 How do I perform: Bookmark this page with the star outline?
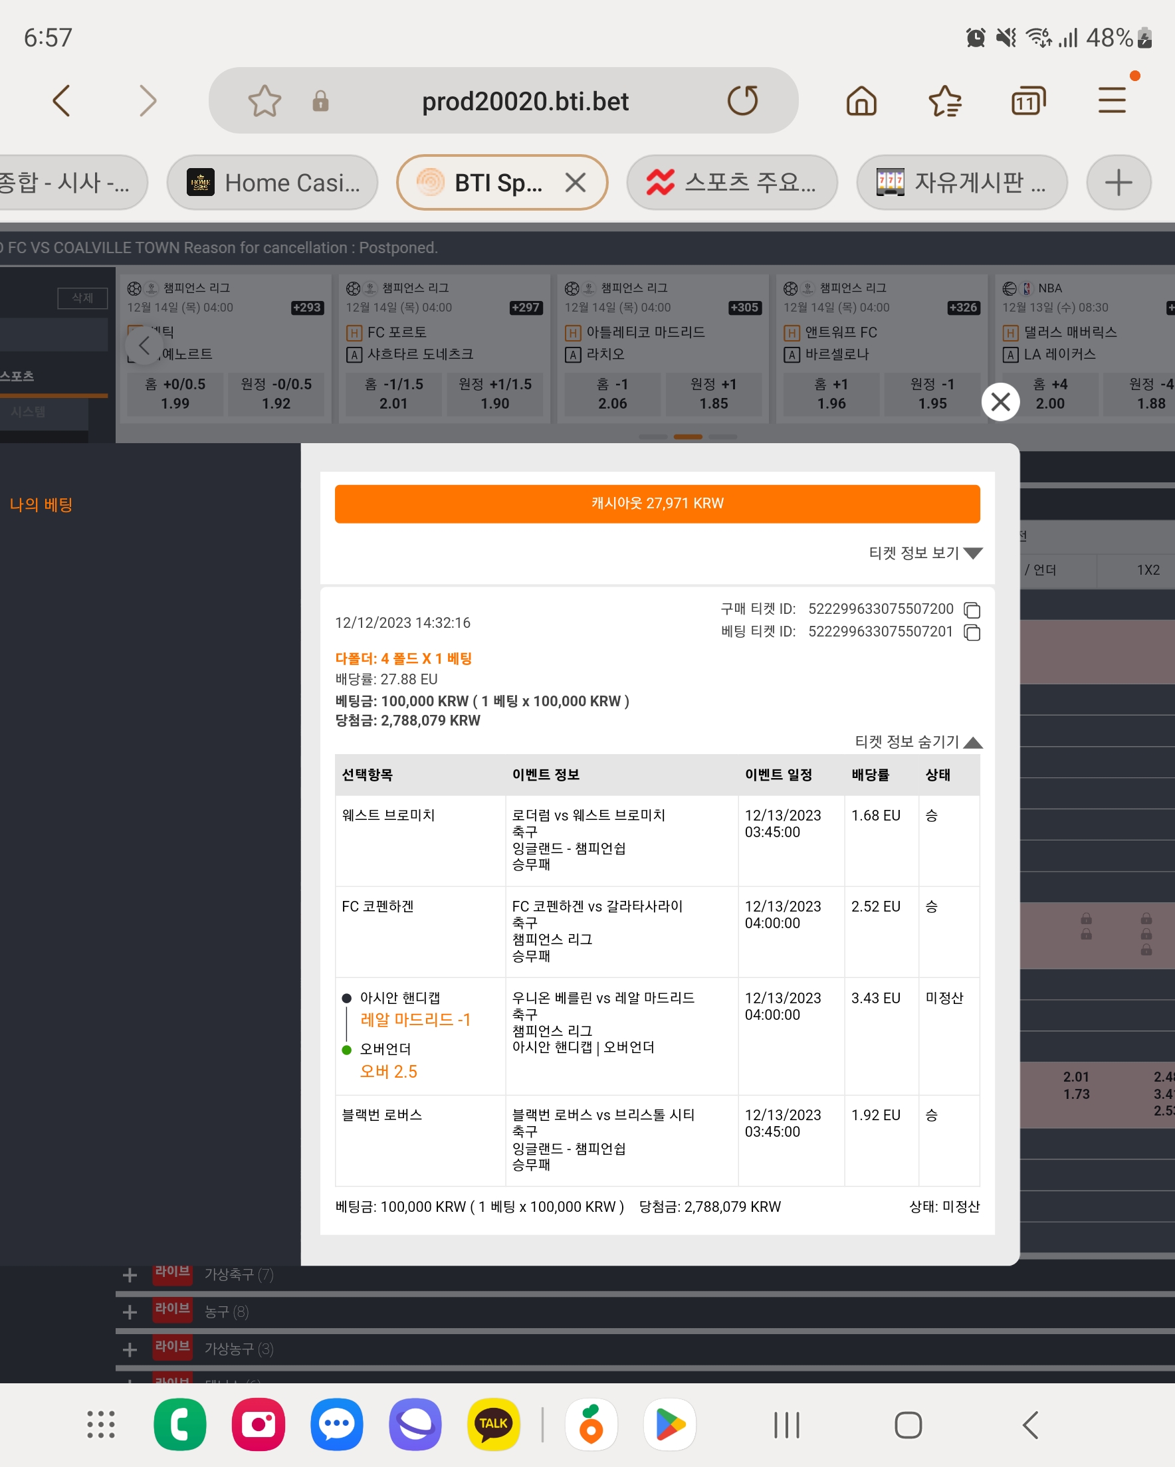tap(264, 101)
